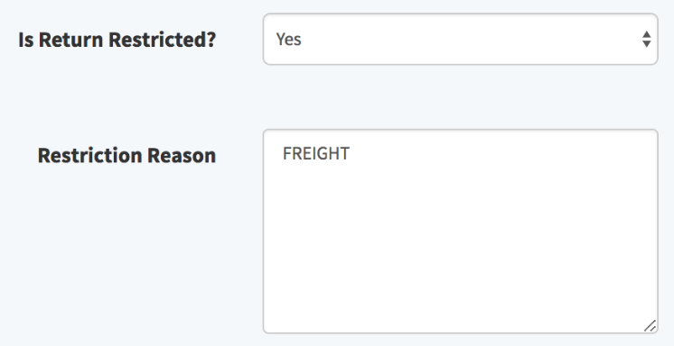Click inside the Restriction Reason text area
The width and height of the screenshot is (674, 346).
[461, 231]
